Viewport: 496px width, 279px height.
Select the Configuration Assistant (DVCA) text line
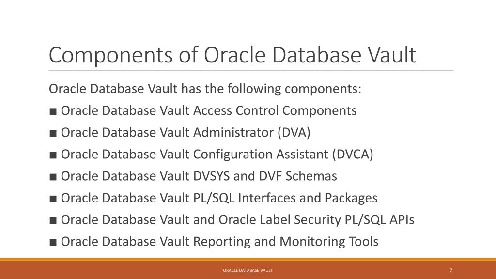point(217,155)
